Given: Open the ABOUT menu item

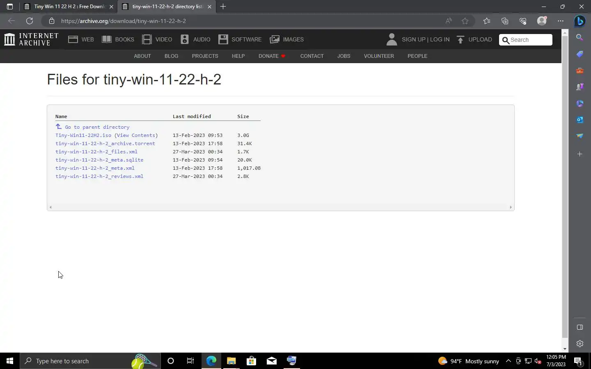Looking at the screenshot, I should click(142, 56).
